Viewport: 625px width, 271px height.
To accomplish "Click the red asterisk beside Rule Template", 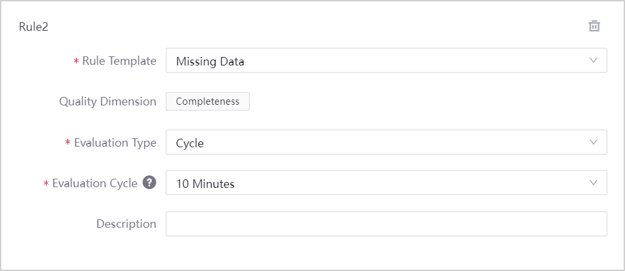I will pyautogui.click(x=76, y=62).
